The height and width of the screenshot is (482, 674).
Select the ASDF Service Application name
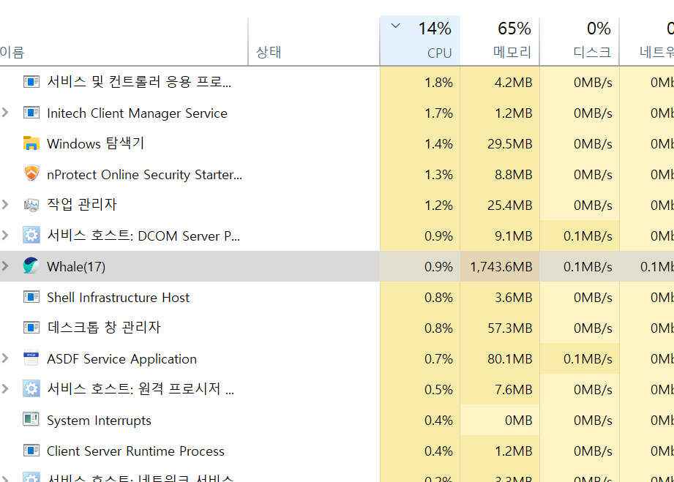tap(121, 358)
